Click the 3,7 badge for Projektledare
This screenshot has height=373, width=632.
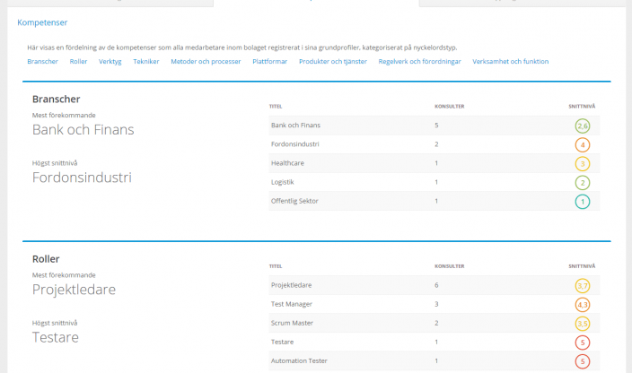583,286
